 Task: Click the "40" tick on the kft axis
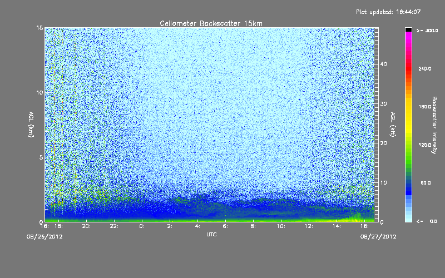(x=383, y=64)
